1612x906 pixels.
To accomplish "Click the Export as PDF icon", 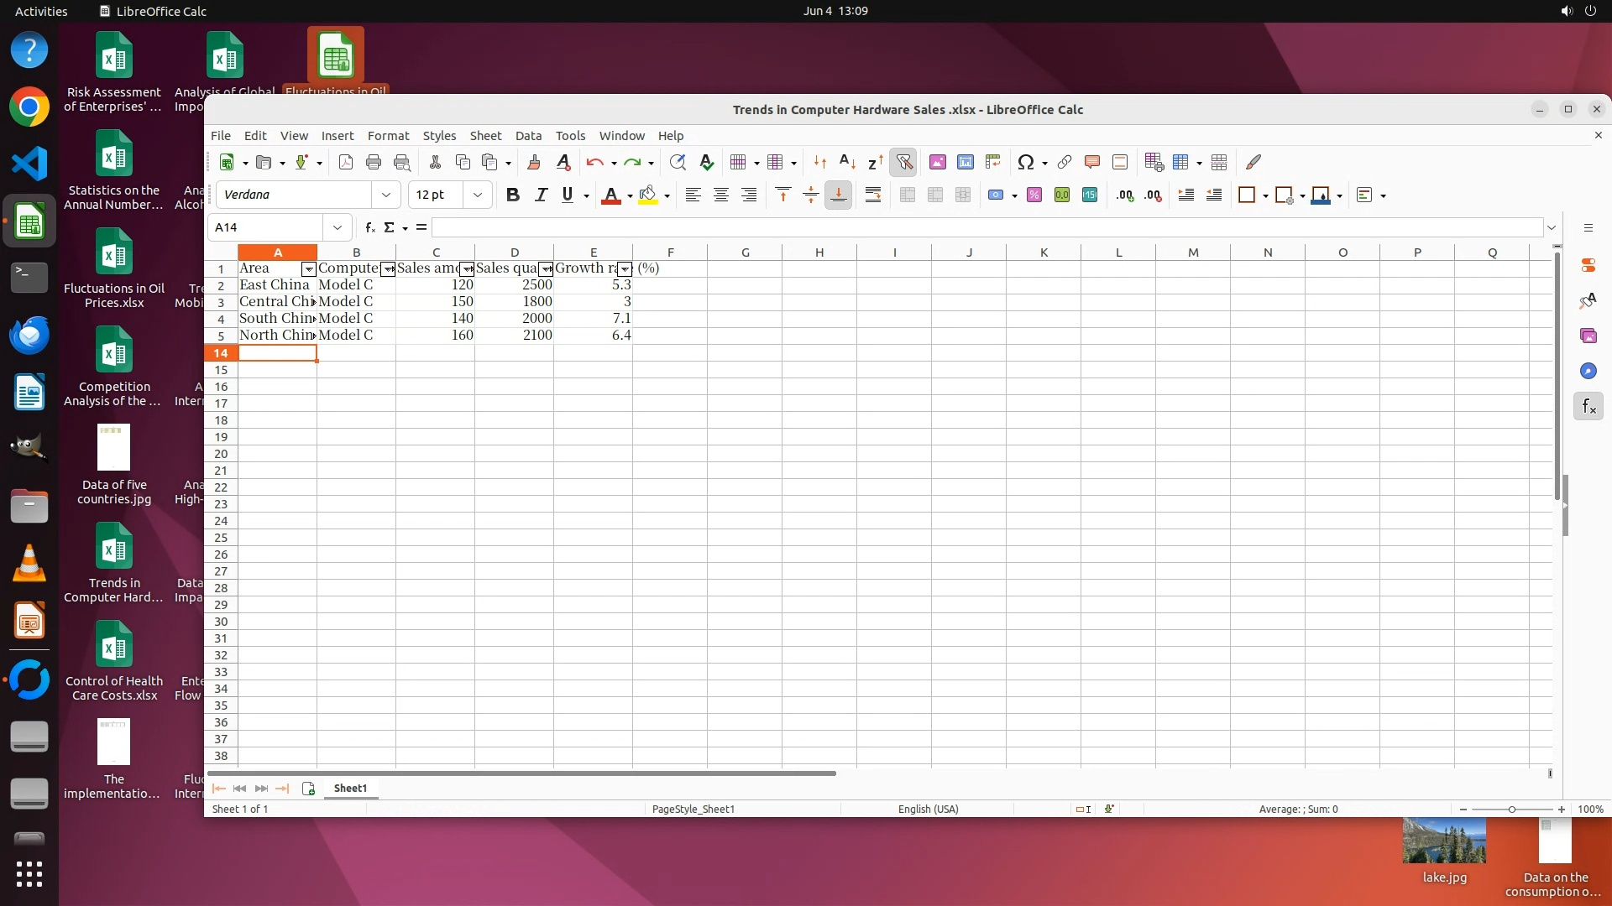I will tap(346, 163).
